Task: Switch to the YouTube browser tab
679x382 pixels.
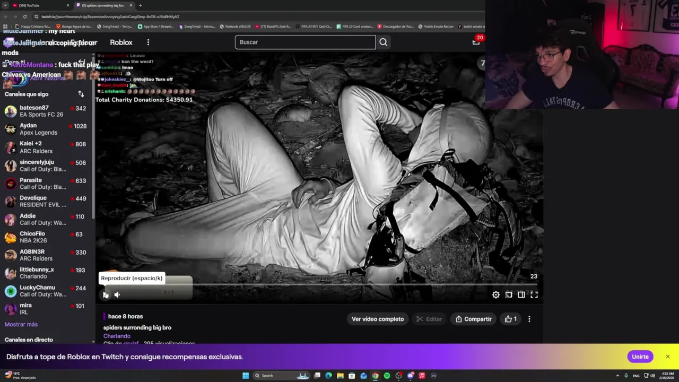Action: pos(41,5)
